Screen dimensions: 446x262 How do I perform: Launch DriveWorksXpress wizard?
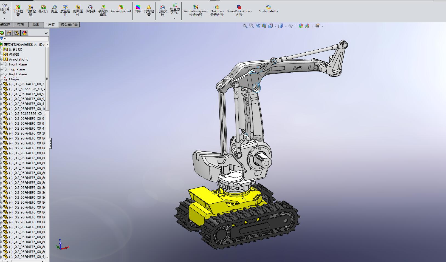pyautogui.click(x=239, y=10)
